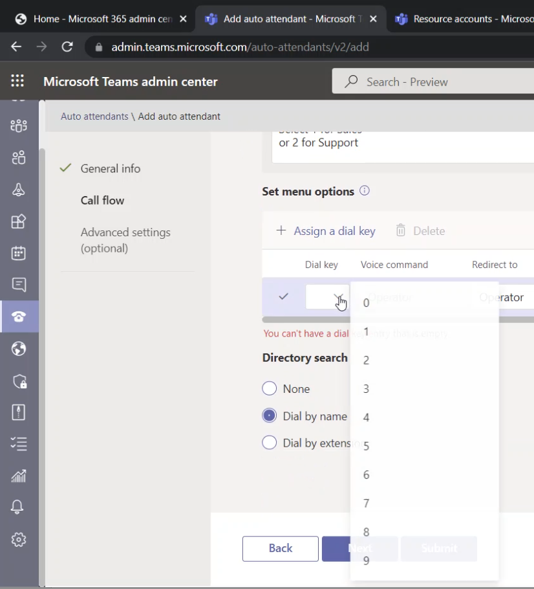Select Dial by name radio button

click(270, 416)
